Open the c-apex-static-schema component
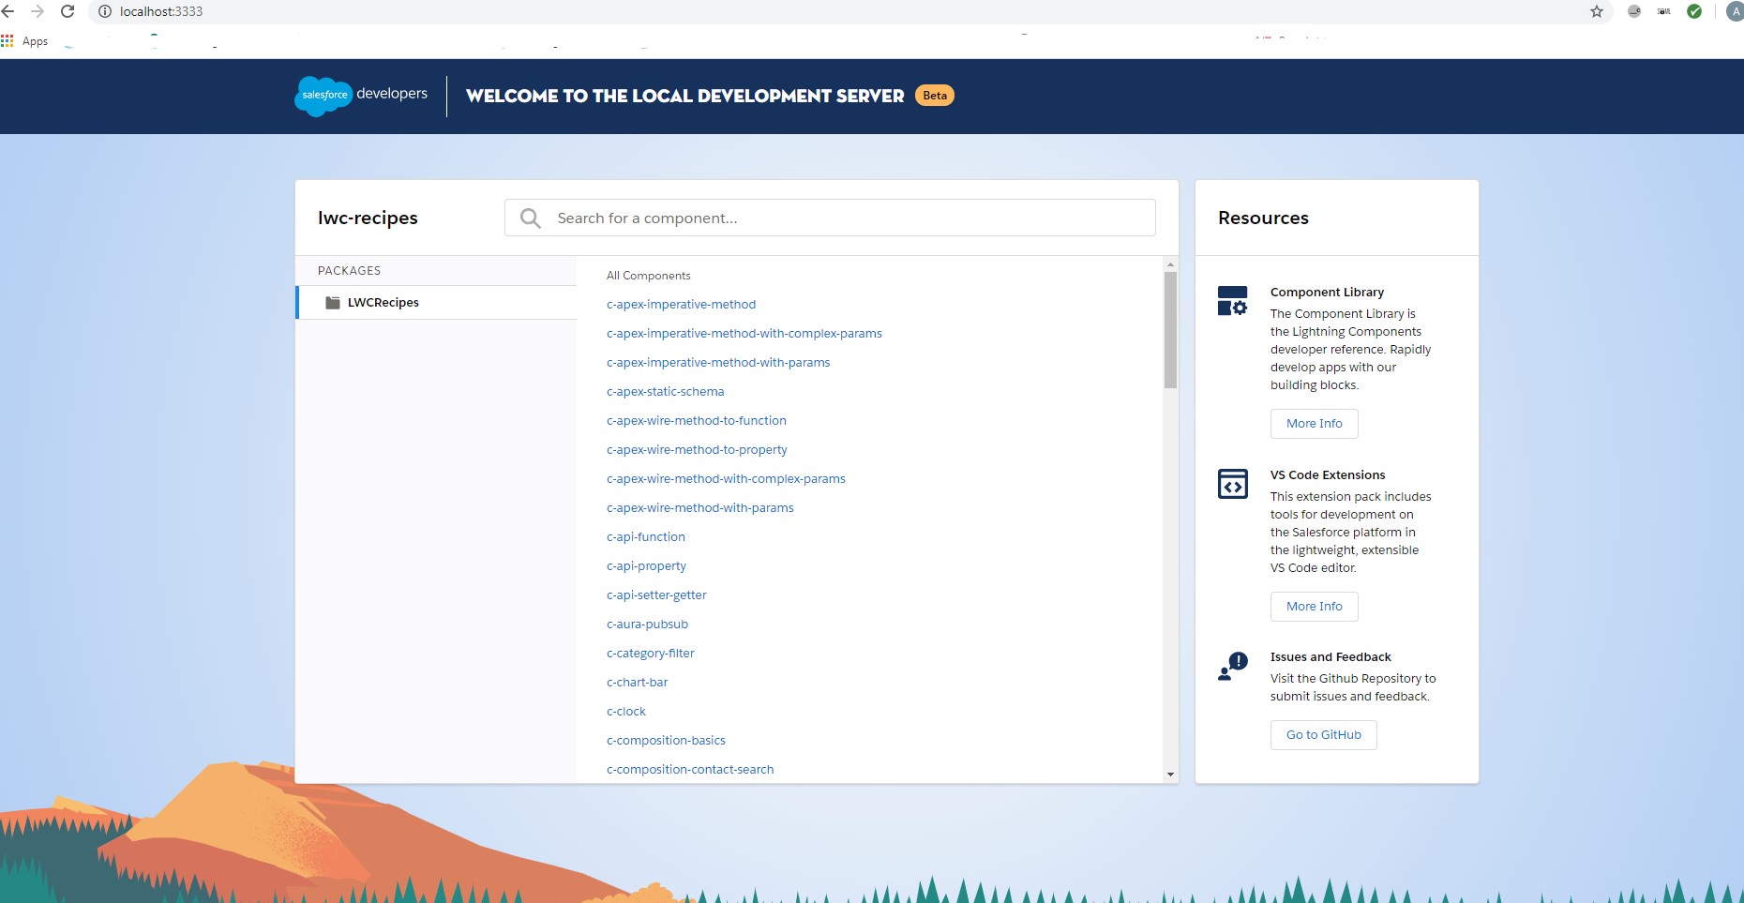The width and height of the screenshot is (1744, 903). [x=666, y=391]
